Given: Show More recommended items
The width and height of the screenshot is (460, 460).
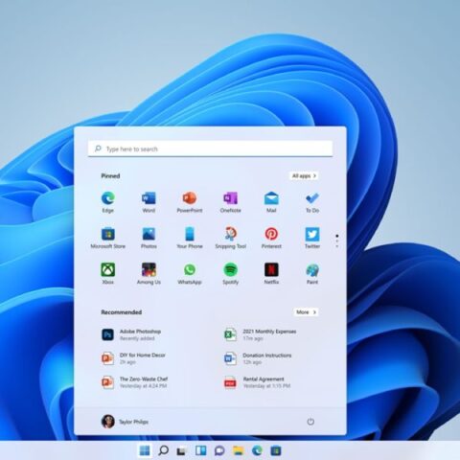Looking at the screenshot, I should point(306,312).
